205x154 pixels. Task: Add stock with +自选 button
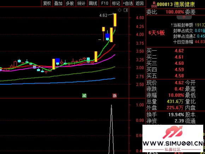coord(128,3)
